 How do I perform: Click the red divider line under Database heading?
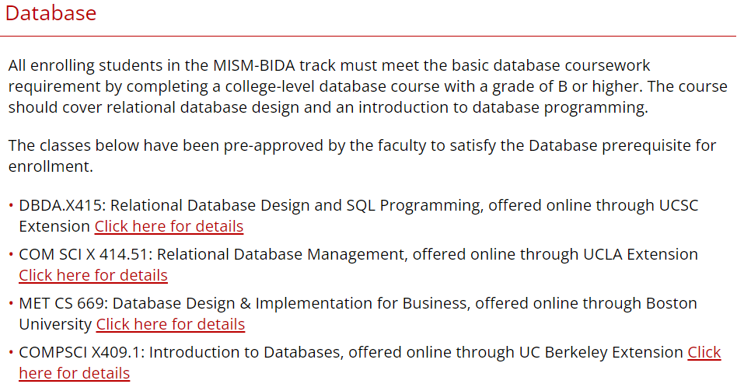(369, 36)
